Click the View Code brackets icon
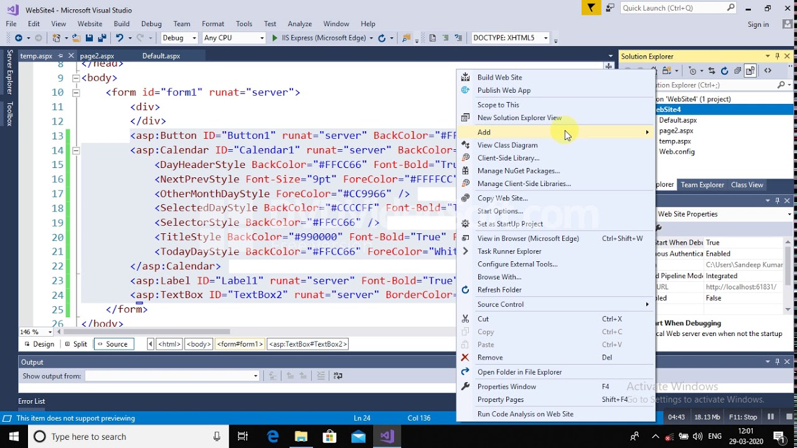 click(768, 71)
